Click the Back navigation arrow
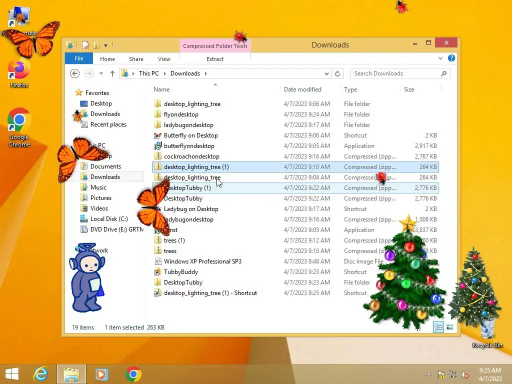 pyautogui.click(x=75, y=73)
